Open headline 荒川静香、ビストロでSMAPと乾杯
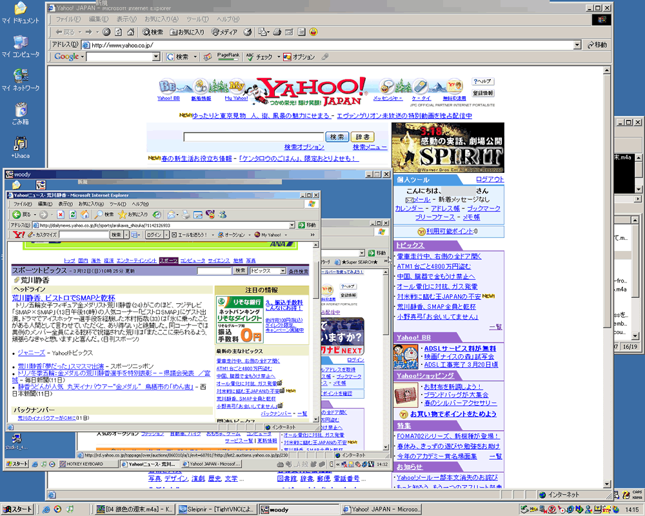The width and height of the screenshot is (645, 516). point(64,297)
